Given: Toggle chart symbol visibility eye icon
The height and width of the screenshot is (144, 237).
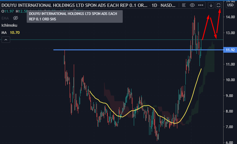Looking at the screenshot, I should (192, 5).
